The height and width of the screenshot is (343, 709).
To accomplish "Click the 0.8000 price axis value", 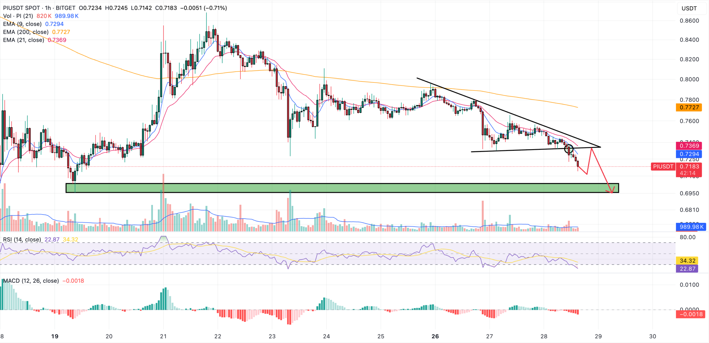I will pyautogui.click(x=689, y=79).
